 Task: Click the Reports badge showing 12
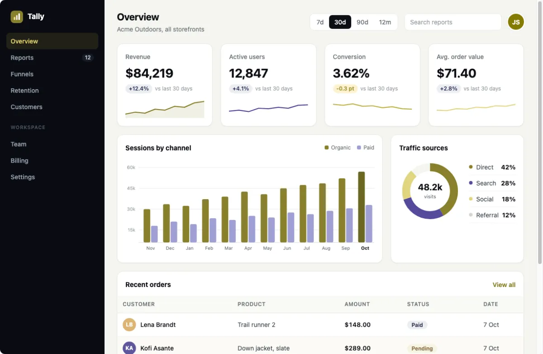[x=88, y=57]
